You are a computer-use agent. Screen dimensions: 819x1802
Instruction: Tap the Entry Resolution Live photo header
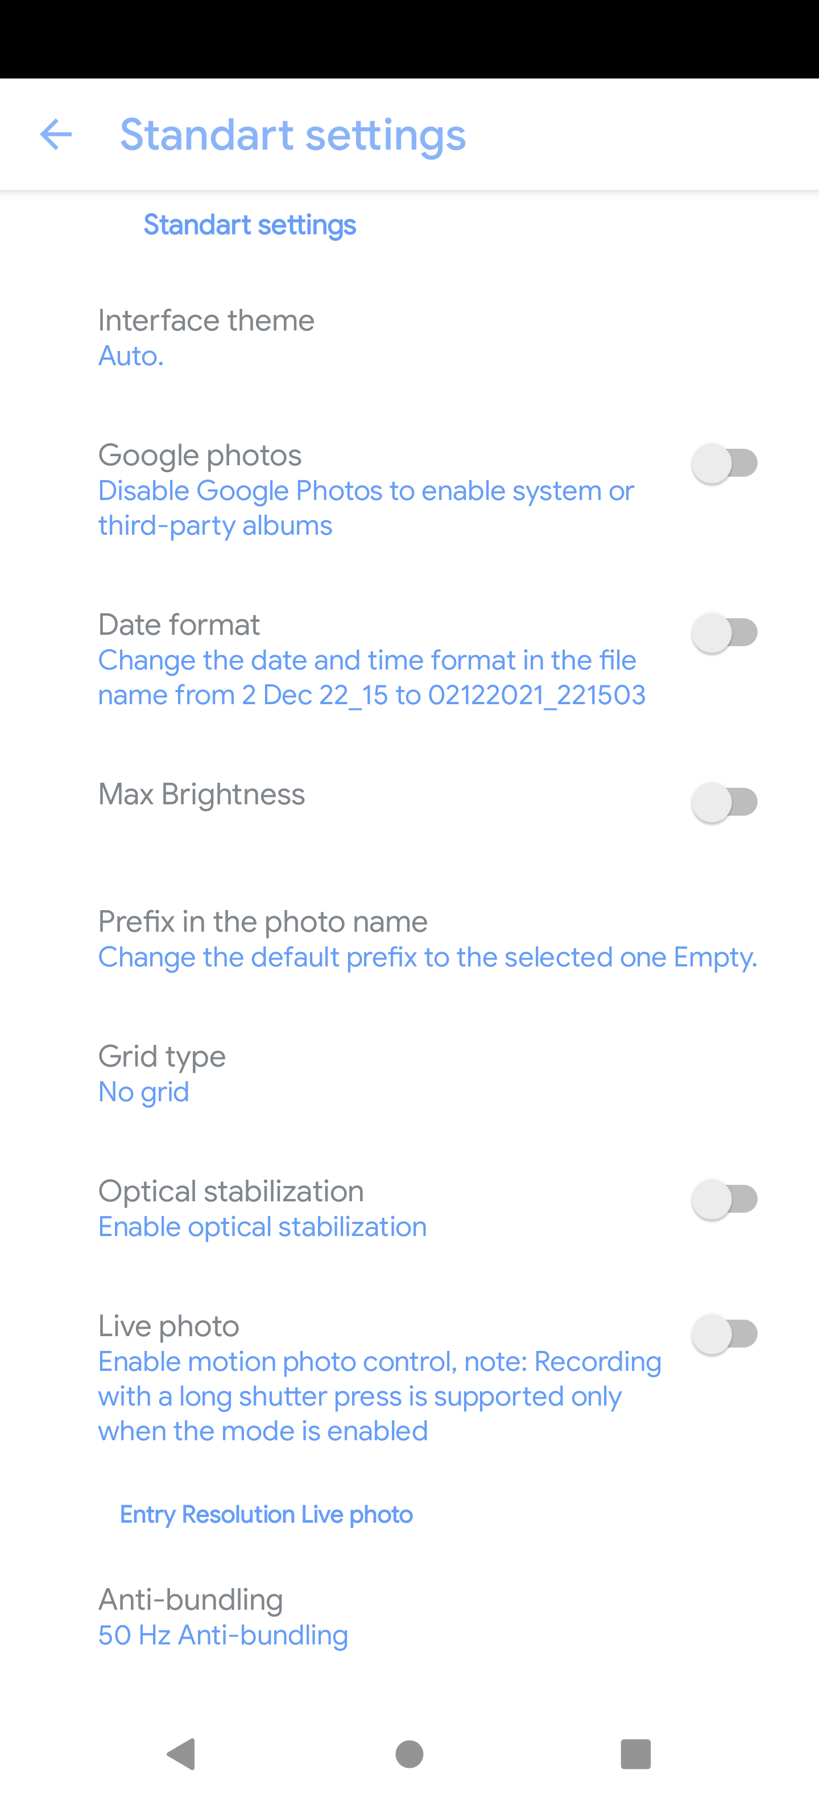(266, 1515)
